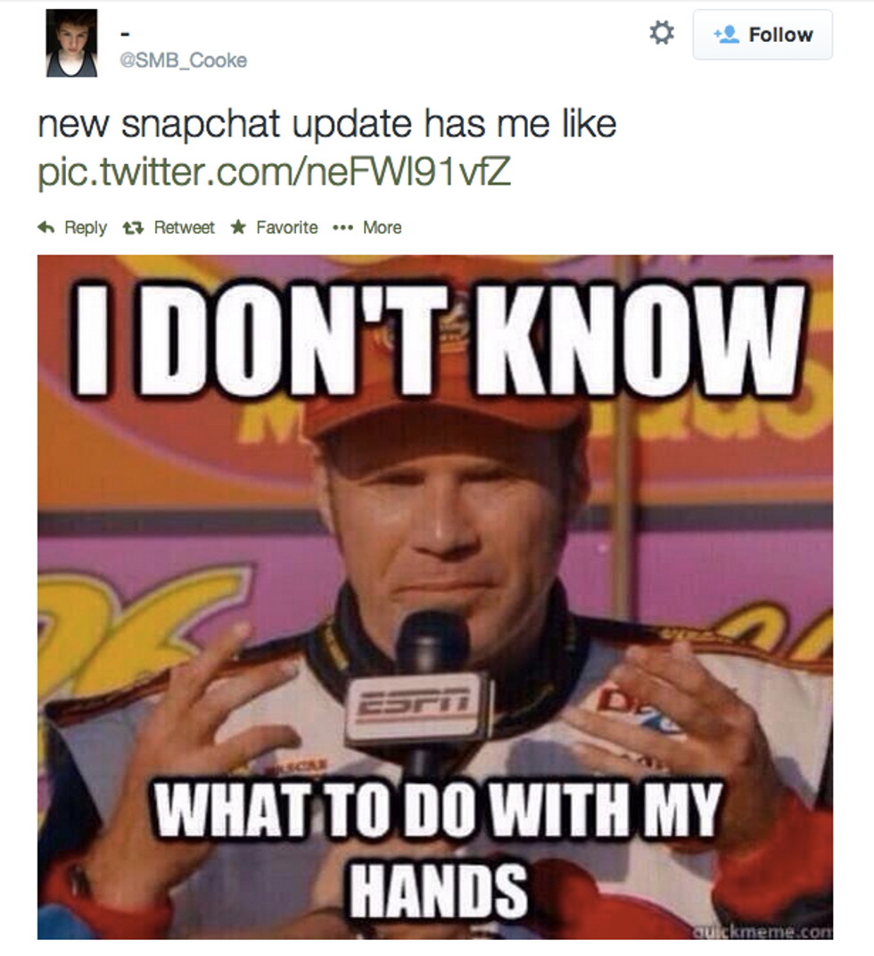Click the three-dot More icon
The width and height of the screenshot is (874, 956).
click(342, 227)
